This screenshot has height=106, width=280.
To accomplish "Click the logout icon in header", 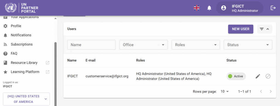I will tap(273, 8).
